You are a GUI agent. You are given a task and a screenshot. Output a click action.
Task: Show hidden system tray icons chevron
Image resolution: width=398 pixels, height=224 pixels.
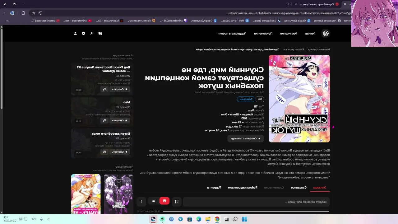click(x=48, y=219)
